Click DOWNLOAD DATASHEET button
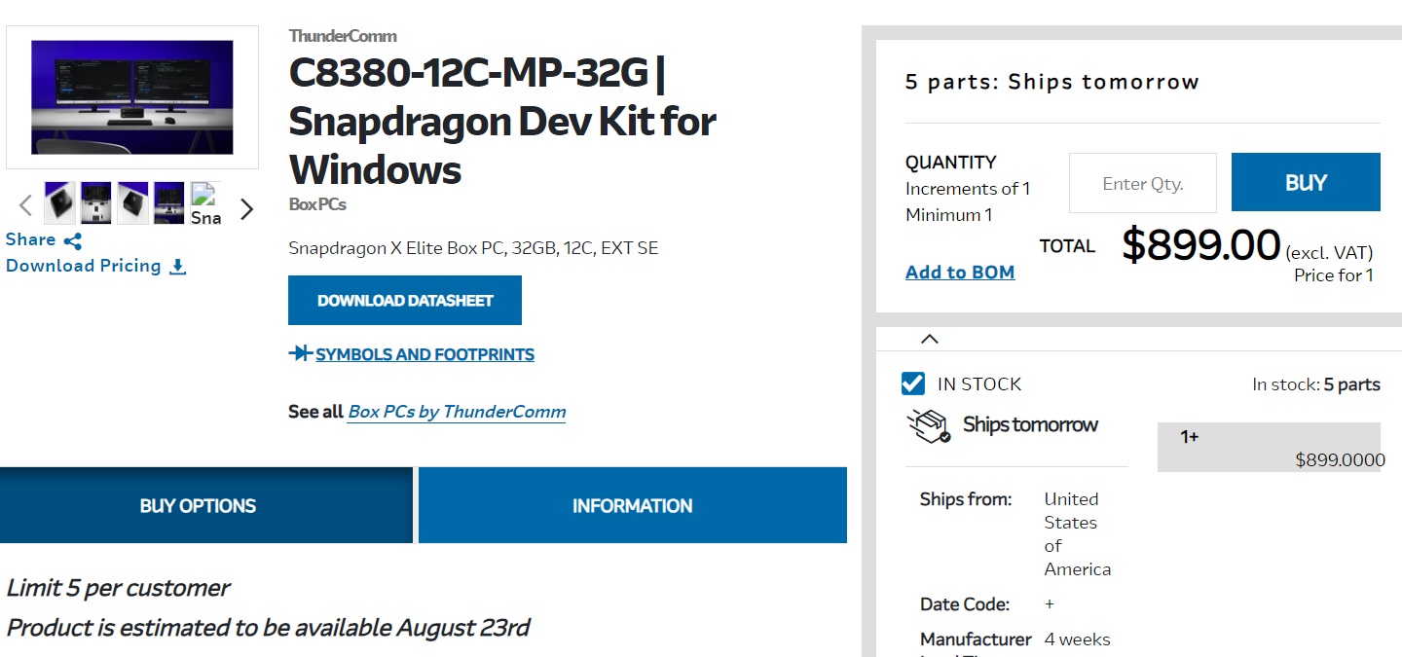Viewport: 1402px width, 657px height. pos(405,301)
